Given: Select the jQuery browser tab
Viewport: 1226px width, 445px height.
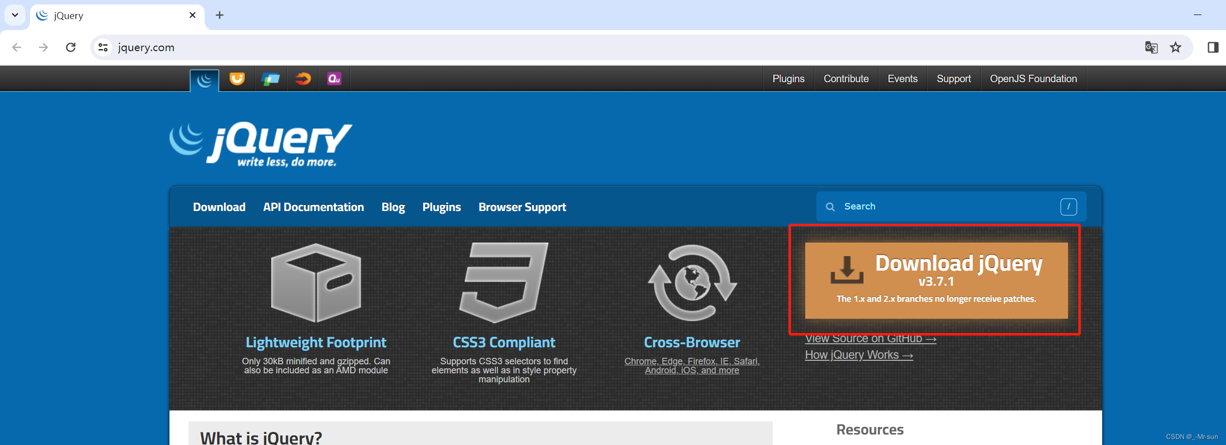Looking at the screenshot, I should click(x=117, y=16).
